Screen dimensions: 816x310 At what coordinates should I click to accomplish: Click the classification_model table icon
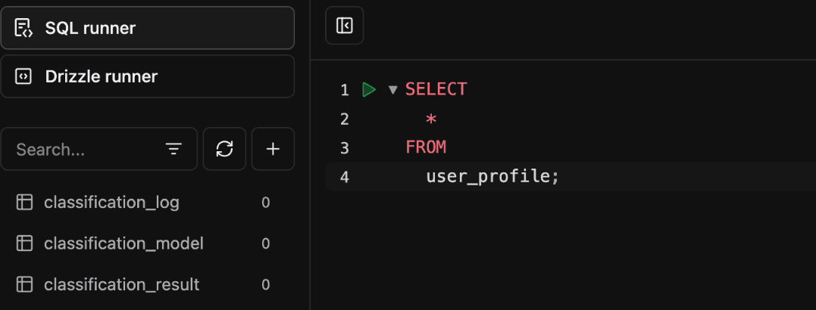(x=24, y=243)
